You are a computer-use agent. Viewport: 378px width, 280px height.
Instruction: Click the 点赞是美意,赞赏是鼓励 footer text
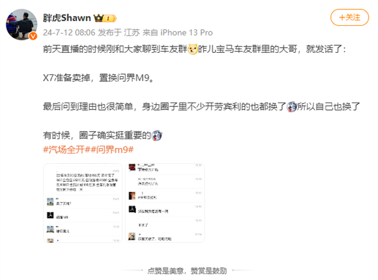[x=187, y=271]
